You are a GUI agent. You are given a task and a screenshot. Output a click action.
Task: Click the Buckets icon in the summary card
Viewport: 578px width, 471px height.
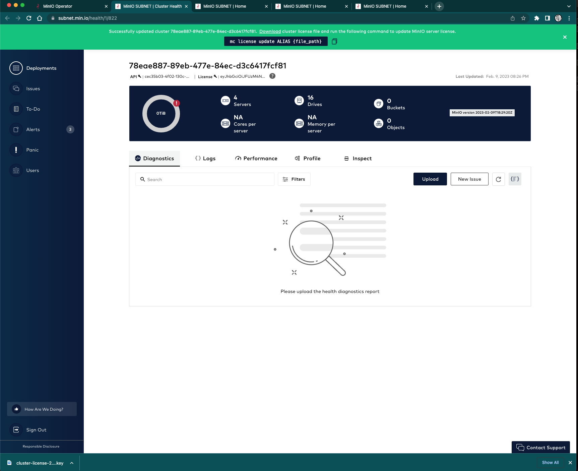pyautogui.click(x=379, y=104)
